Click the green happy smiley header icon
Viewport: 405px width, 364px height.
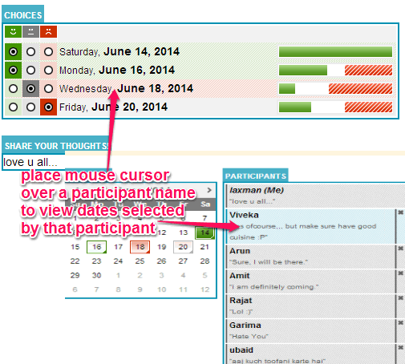click(13, 32)
